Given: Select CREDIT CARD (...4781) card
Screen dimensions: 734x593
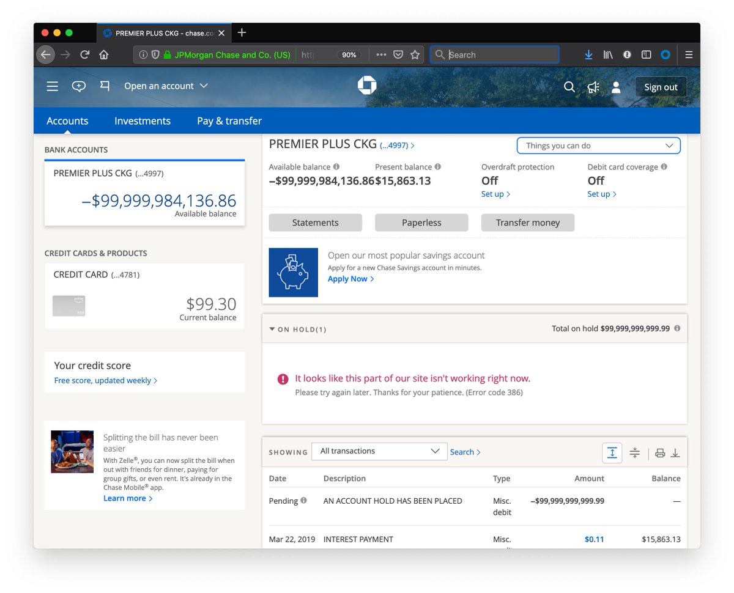Looking at the screenshot, I should point(144,296).
